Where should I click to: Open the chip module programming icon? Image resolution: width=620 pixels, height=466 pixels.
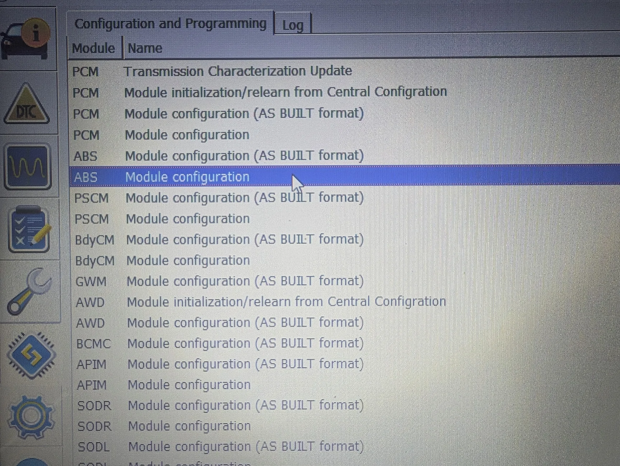point(31,355)
